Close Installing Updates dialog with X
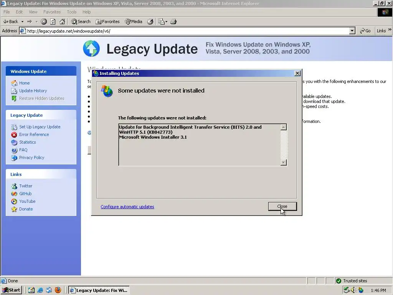 pyautogui.click(x=297, y=73)
